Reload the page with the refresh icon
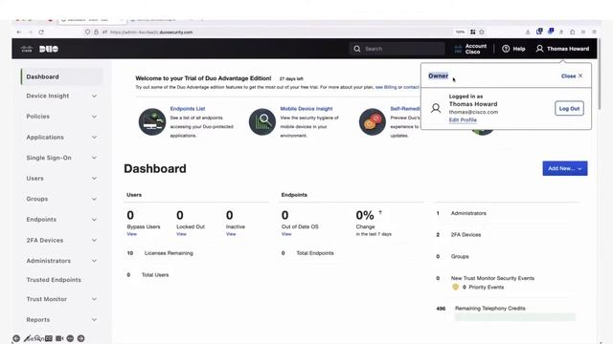Viewport: 613px width, 344px height. point(41,32)
